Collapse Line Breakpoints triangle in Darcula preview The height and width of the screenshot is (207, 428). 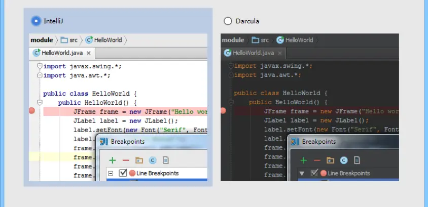[302, 173]
